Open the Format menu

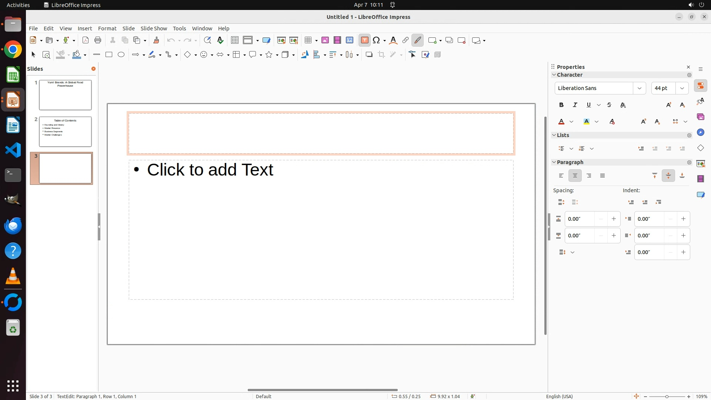pyautogui.click(x=107, y=29)
